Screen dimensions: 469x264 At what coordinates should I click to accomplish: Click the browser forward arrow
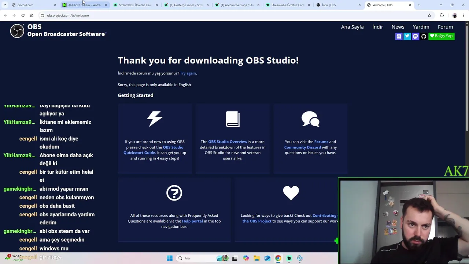pyautogui.click(x=14, y=15)
